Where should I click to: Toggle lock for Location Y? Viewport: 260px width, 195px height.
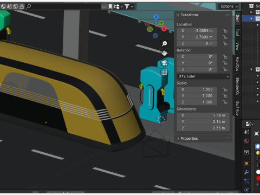tap(225, 37)
